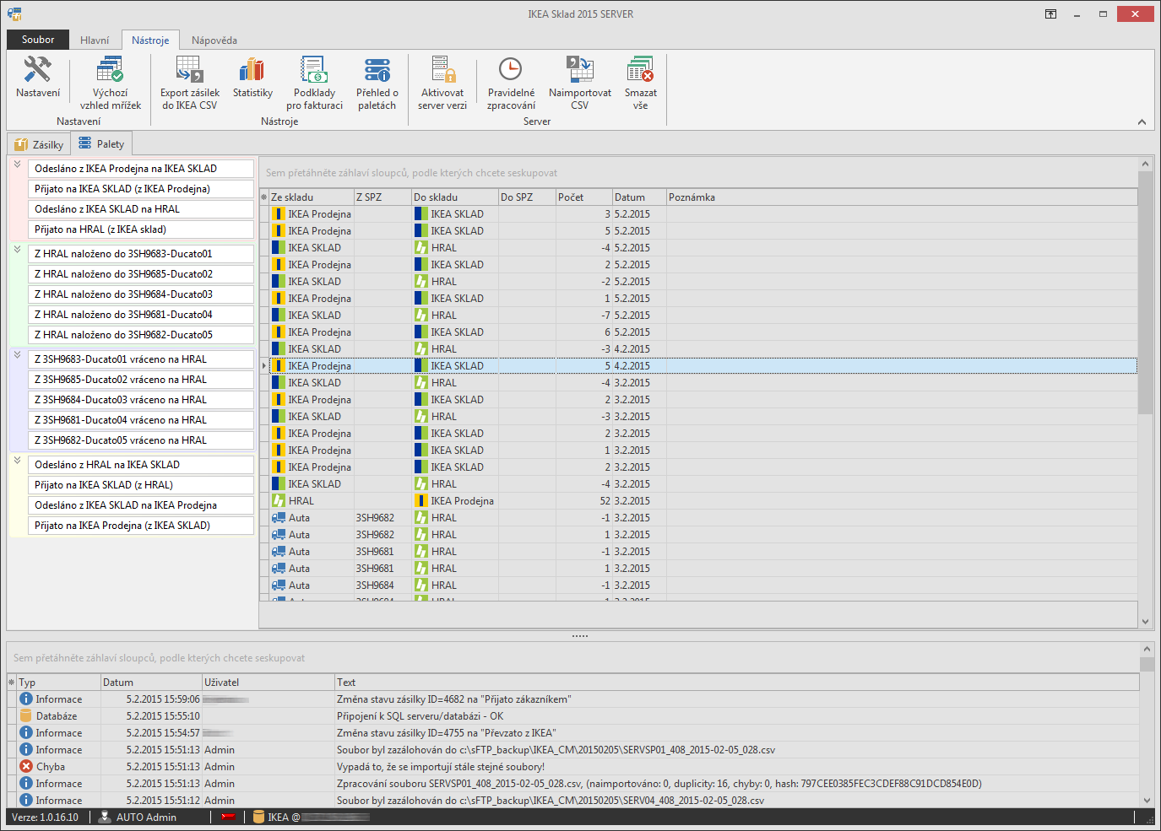Image resolution: width=1161 pixels, height=831 pixels.
Task: Click Z HRAL naloženo do 3SH9682-Ducato05
Action: tap(141, 335)
